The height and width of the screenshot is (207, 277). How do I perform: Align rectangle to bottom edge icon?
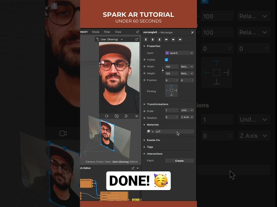click(180, 39)
